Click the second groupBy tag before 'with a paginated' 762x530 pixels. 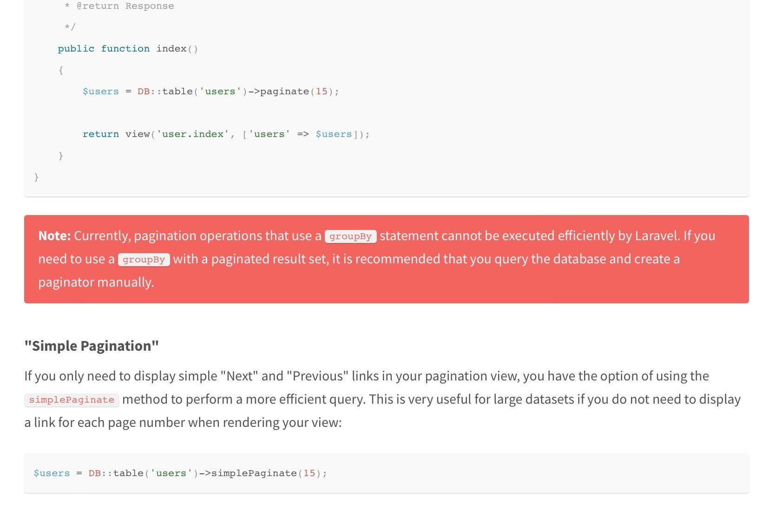pyautogui.click(x=144, y=260)
